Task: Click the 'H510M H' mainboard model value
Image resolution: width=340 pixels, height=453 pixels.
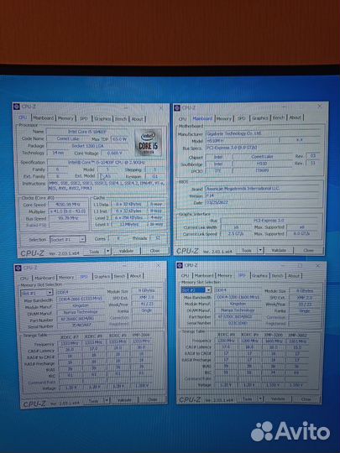Action: 242,140
